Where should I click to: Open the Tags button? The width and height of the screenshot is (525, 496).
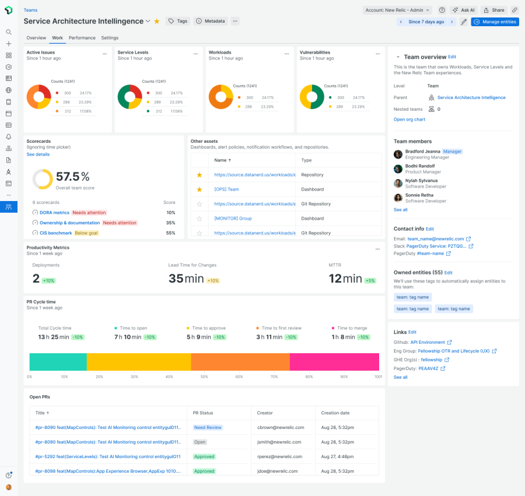[178, 21]
